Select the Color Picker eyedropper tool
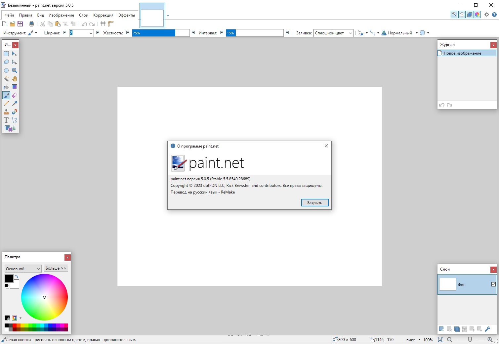 (x=15, y=104)
